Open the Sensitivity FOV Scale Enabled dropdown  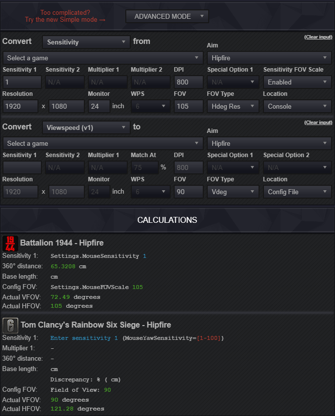pyautogui.click(x=298, y=82)
